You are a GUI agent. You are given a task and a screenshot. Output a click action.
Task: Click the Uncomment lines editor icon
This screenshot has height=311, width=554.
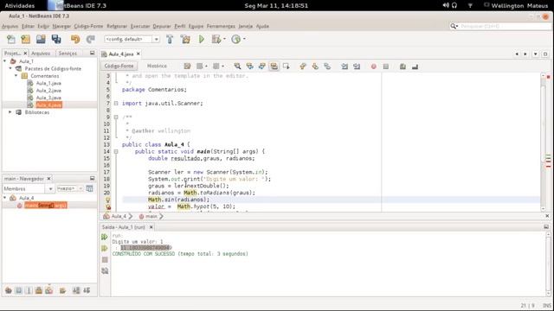pos(415,67)
